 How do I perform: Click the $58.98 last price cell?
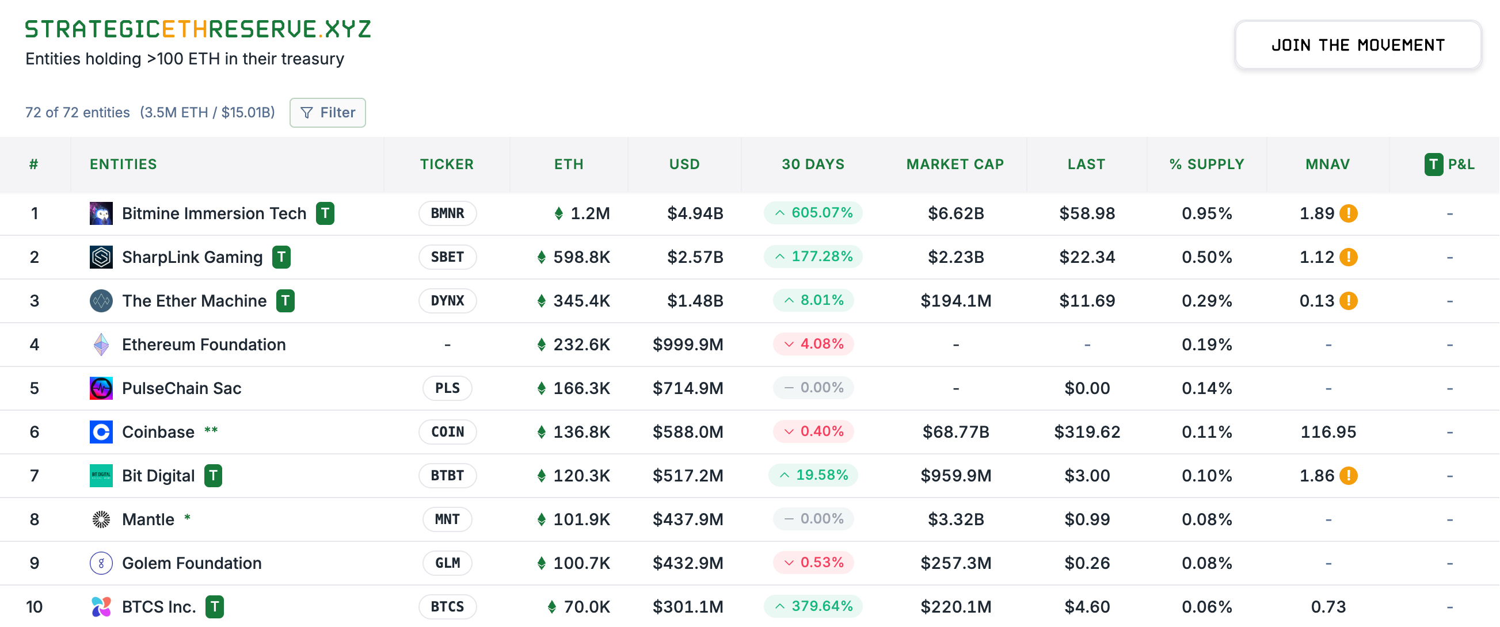(x=1087, y=213)
